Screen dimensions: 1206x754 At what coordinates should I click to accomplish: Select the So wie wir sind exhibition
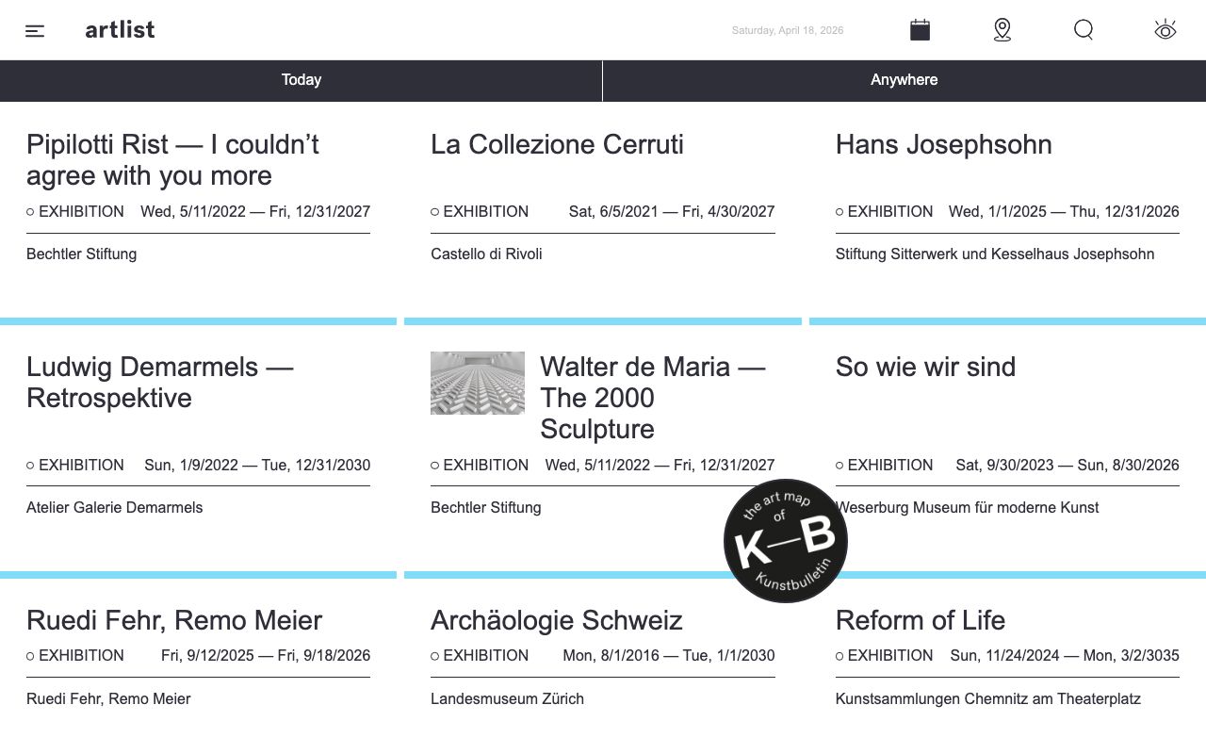tap(925, 367)
